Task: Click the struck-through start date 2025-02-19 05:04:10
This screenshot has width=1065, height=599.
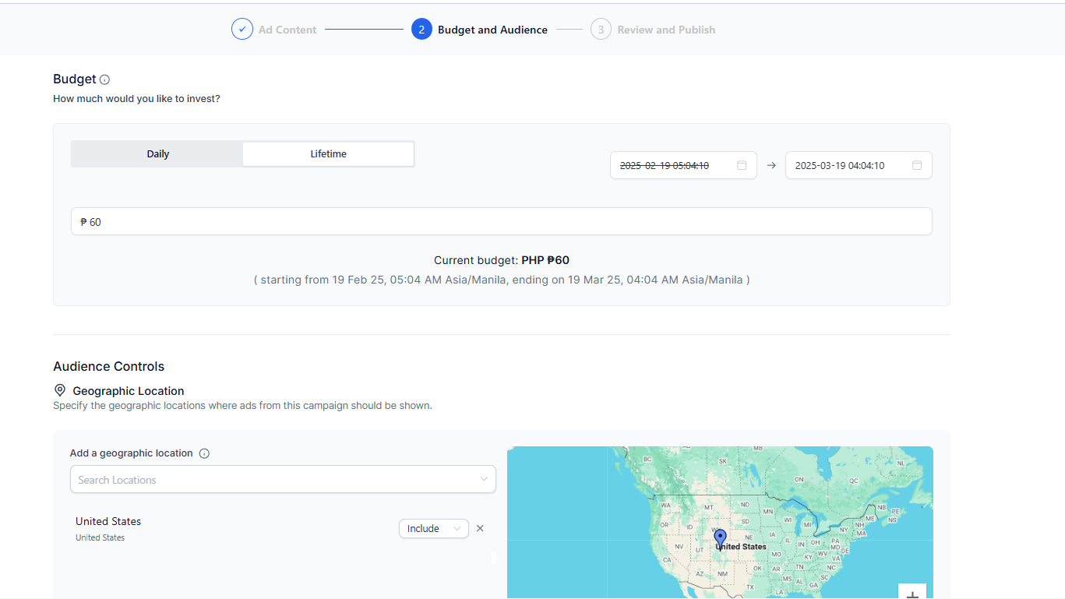Action: pyautogui.click(x=665, y=165)
